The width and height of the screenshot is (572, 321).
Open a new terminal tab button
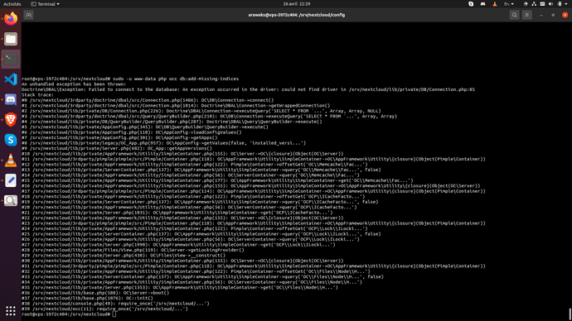point(28,15)
